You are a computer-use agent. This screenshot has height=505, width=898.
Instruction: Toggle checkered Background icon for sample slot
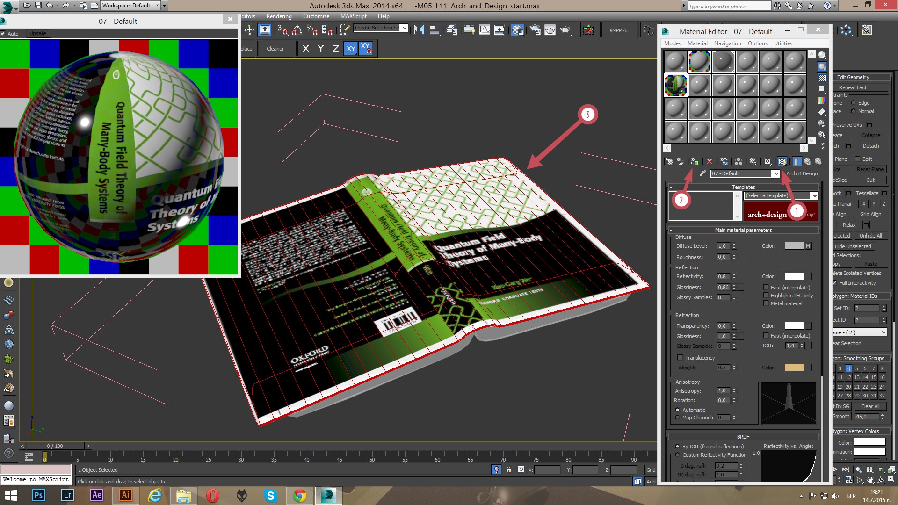click(822, 78)
